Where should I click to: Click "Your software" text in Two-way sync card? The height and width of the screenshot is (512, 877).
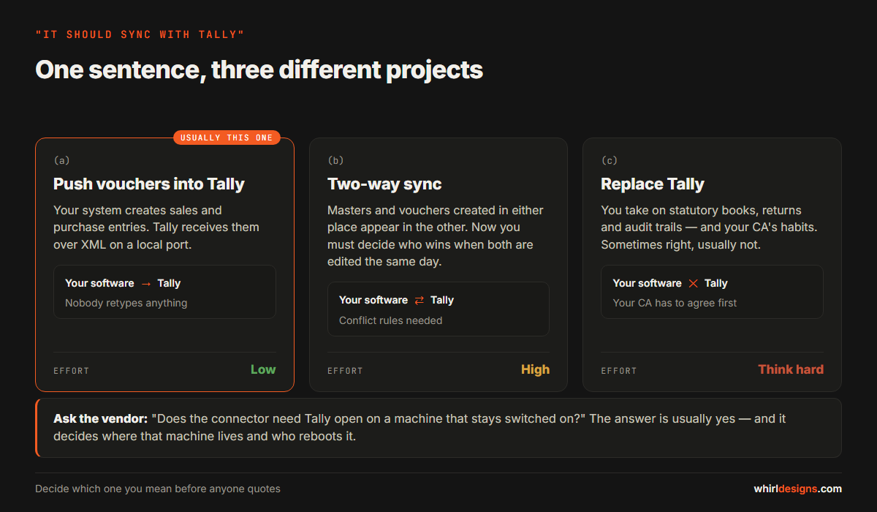[373, 300]
